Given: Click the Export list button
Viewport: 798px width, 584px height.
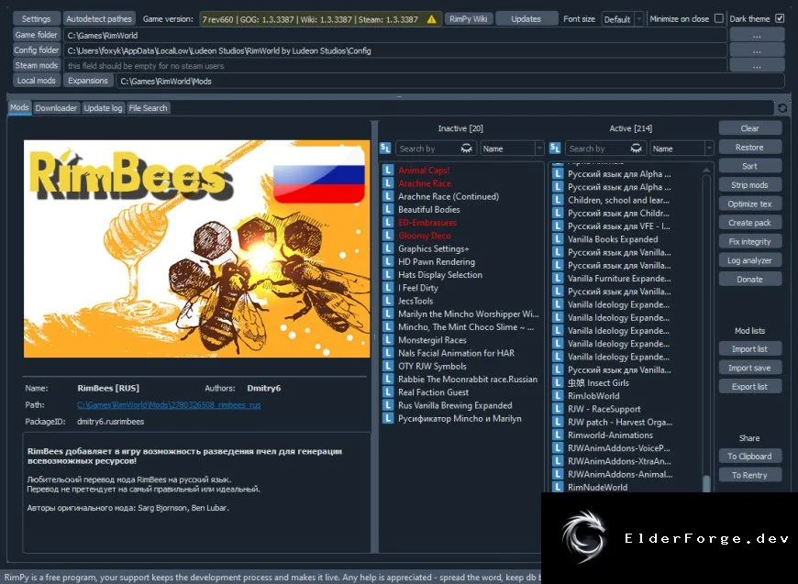Looking at the screenshot, I should 749,387.
